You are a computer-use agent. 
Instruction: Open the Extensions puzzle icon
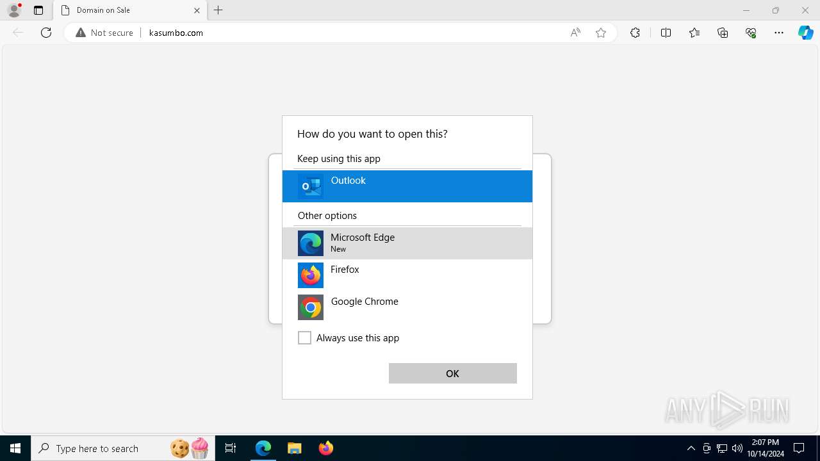click(x=635, y=33)
